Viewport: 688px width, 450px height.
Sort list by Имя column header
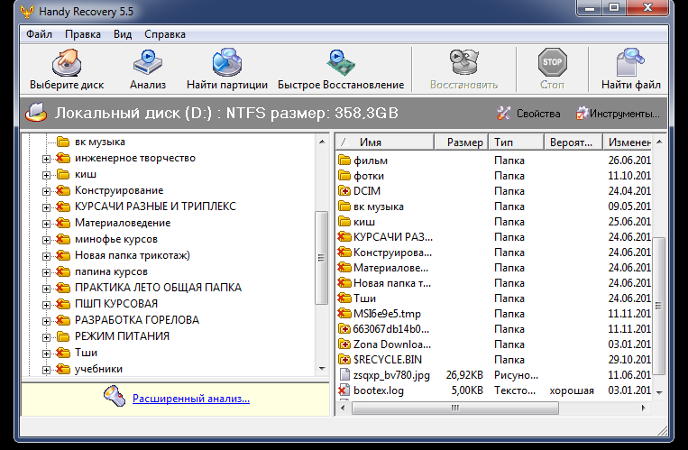click(385, 142)
